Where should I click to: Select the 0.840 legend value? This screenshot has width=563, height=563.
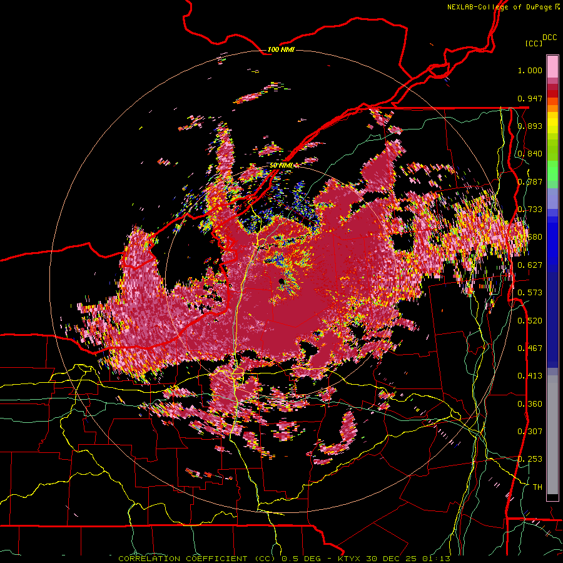(x=530, y=154)
